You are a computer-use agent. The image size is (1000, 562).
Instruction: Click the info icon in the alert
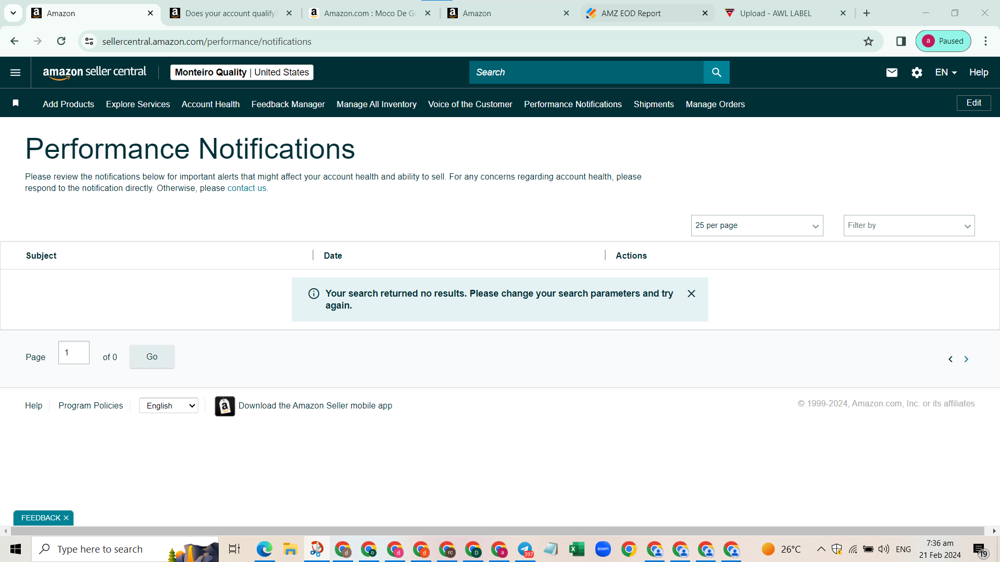click(314, 293)
